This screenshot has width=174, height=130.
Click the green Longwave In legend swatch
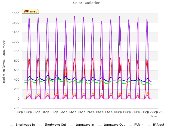[72, 125]
